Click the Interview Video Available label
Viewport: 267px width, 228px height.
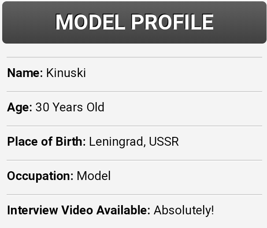point(79,210)
